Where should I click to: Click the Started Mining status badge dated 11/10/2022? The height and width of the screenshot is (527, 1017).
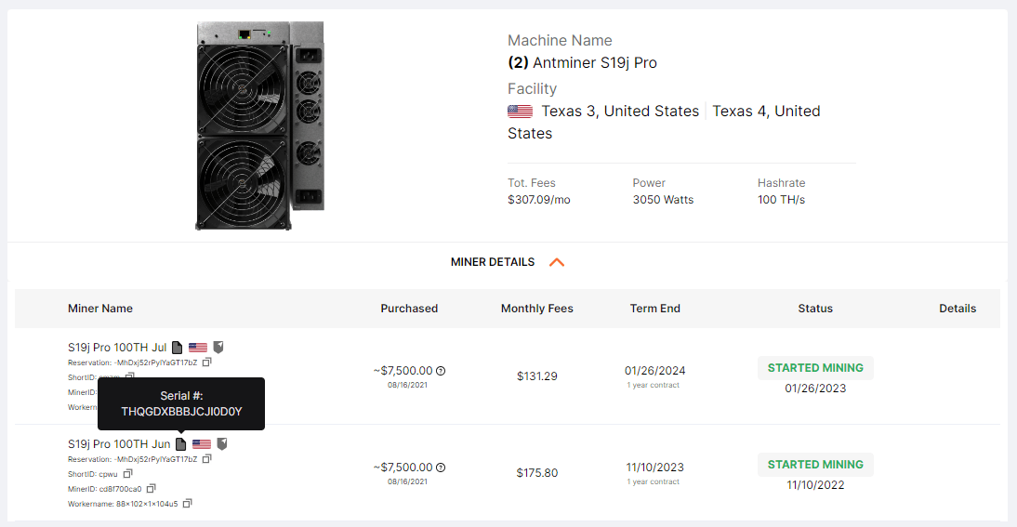815,465
